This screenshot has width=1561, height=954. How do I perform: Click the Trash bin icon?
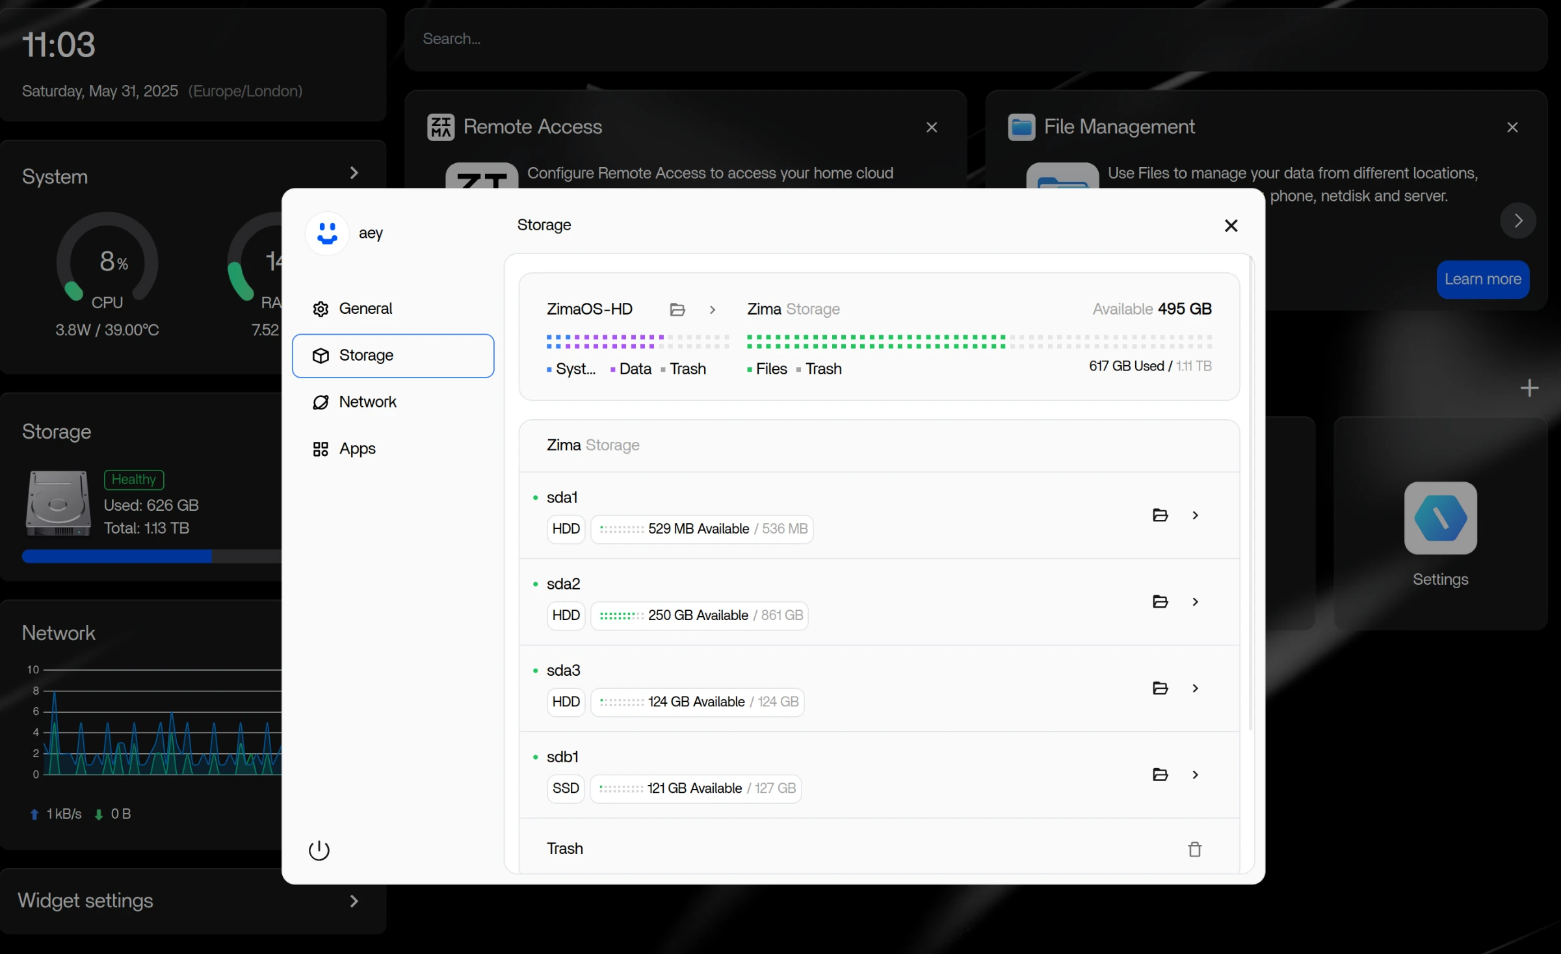(x=1195, y=849)
